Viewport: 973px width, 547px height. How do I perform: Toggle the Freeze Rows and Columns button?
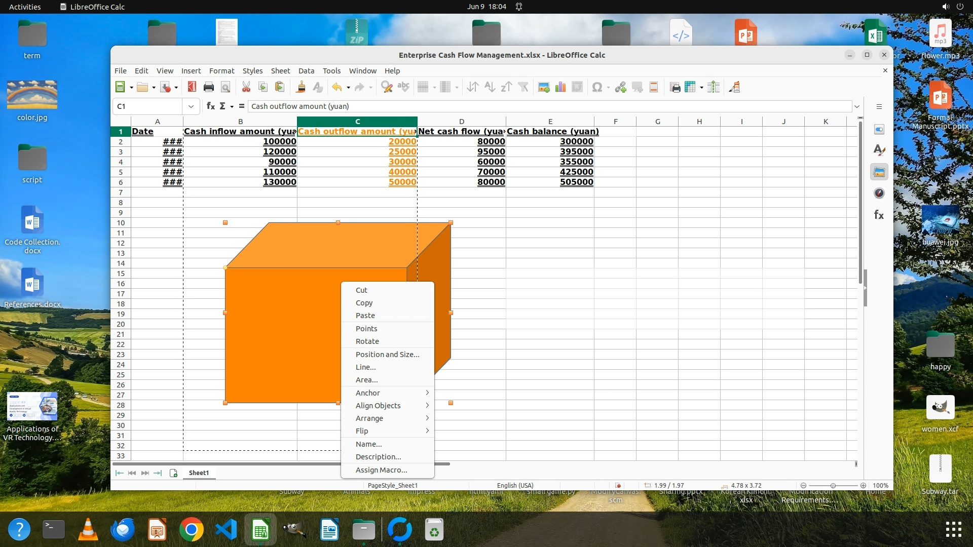(690, 87)
